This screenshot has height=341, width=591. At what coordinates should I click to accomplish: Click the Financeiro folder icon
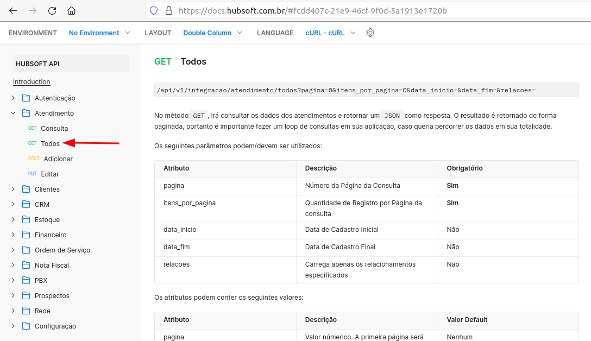click(x=26, y=235)
